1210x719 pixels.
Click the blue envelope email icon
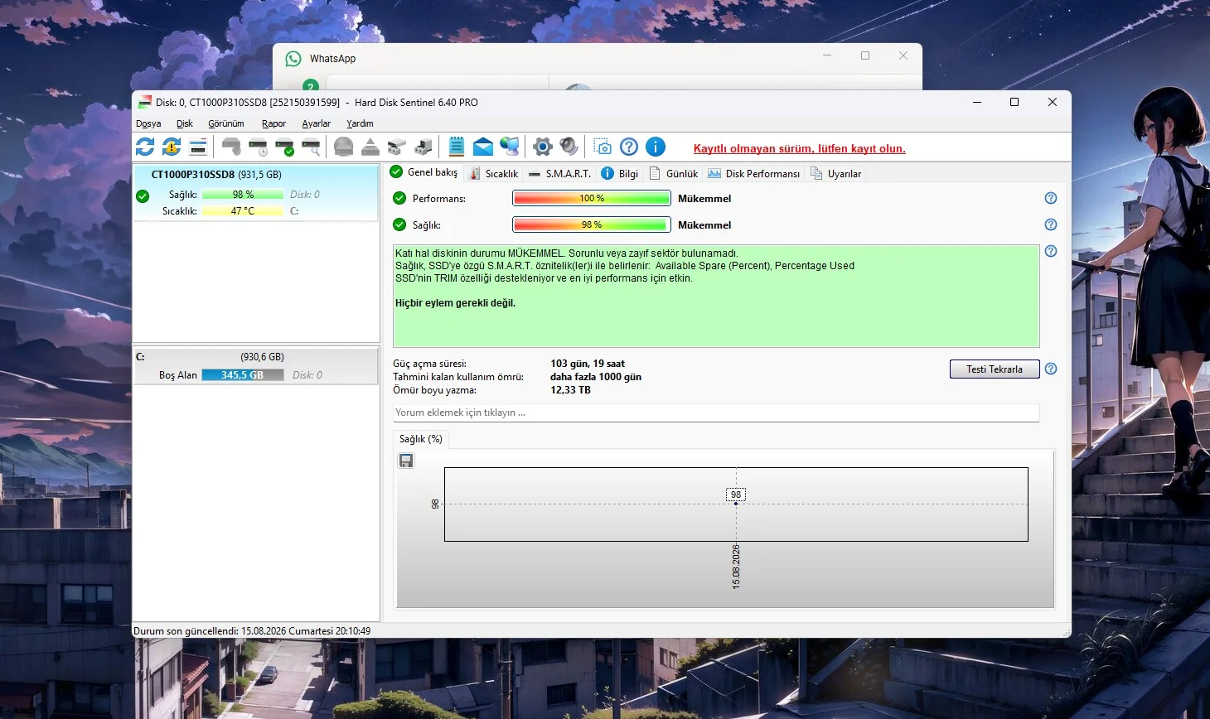(483, 147)
